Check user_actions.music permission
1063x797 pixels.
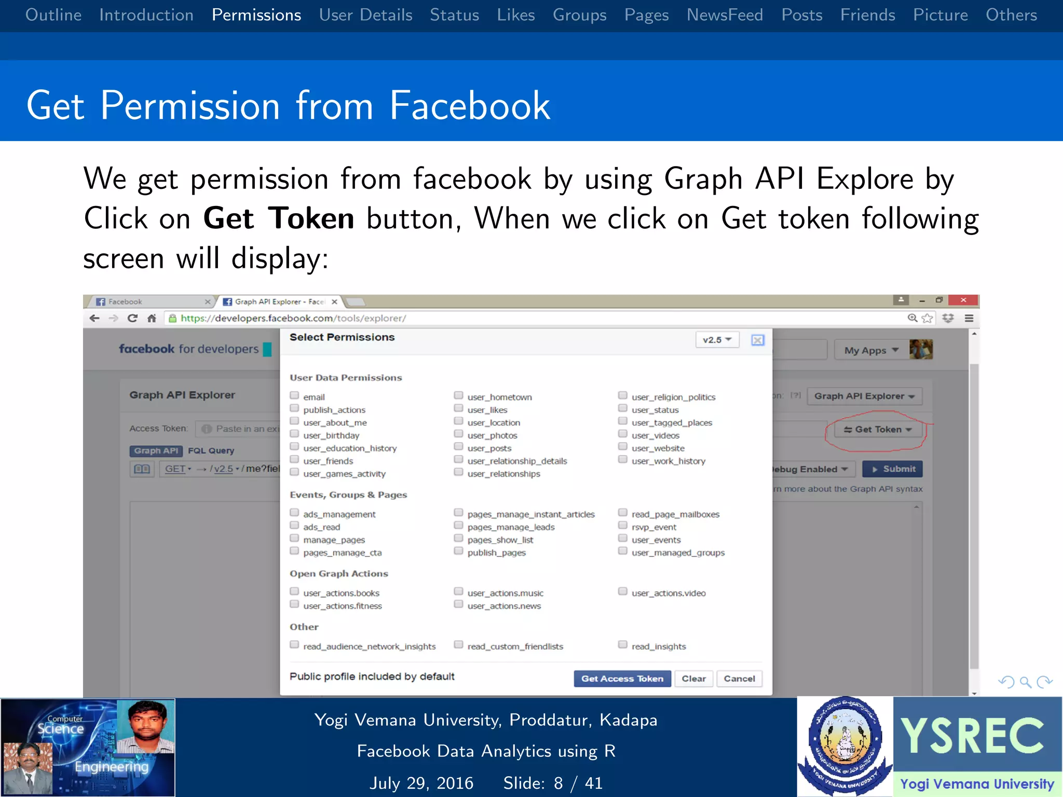[x=458, y=592]
